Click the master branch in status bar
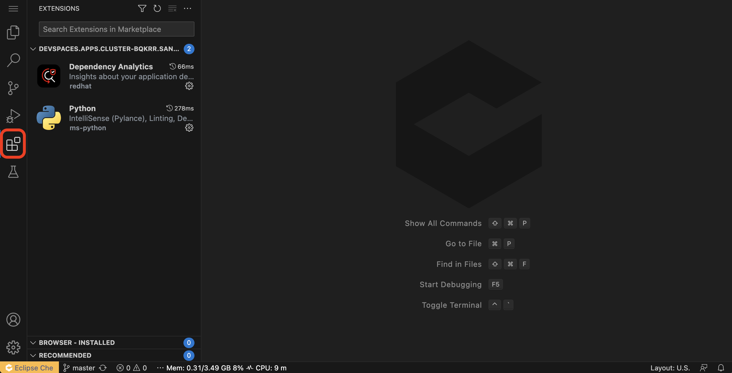The height and width of the screenshot is (373, 732). pos(79,368)
